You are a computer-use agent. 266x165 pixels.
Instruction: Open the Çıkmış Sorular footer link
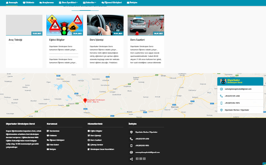(97, 145)
